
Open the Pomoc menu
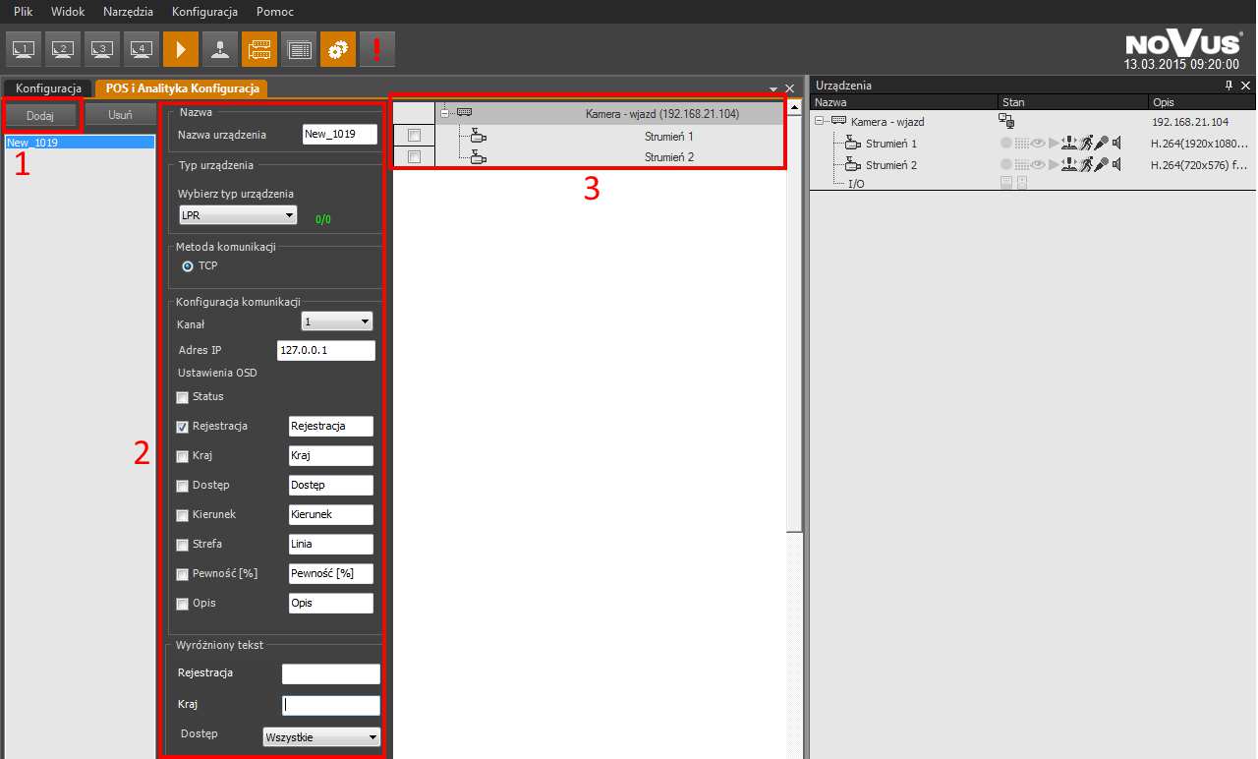click(275, 12)
